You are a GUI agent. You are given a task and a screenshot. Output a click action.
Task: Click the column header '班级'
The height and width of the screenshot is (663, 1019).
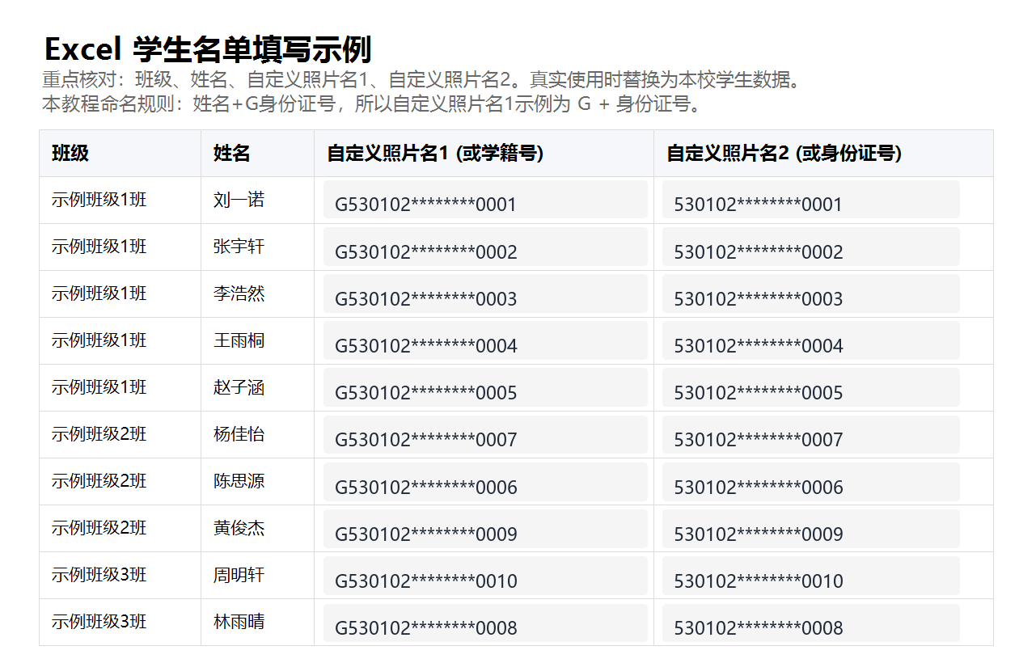[70, 154]
